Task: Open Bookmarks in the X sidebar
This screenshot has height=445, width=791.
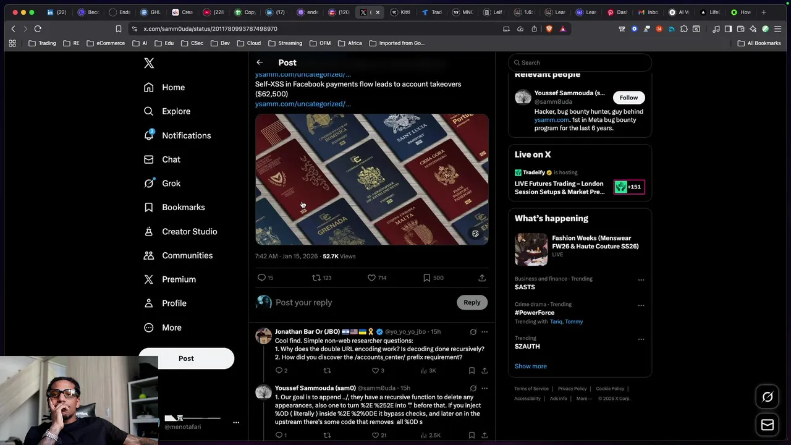Action: click(x=174, y=207)
